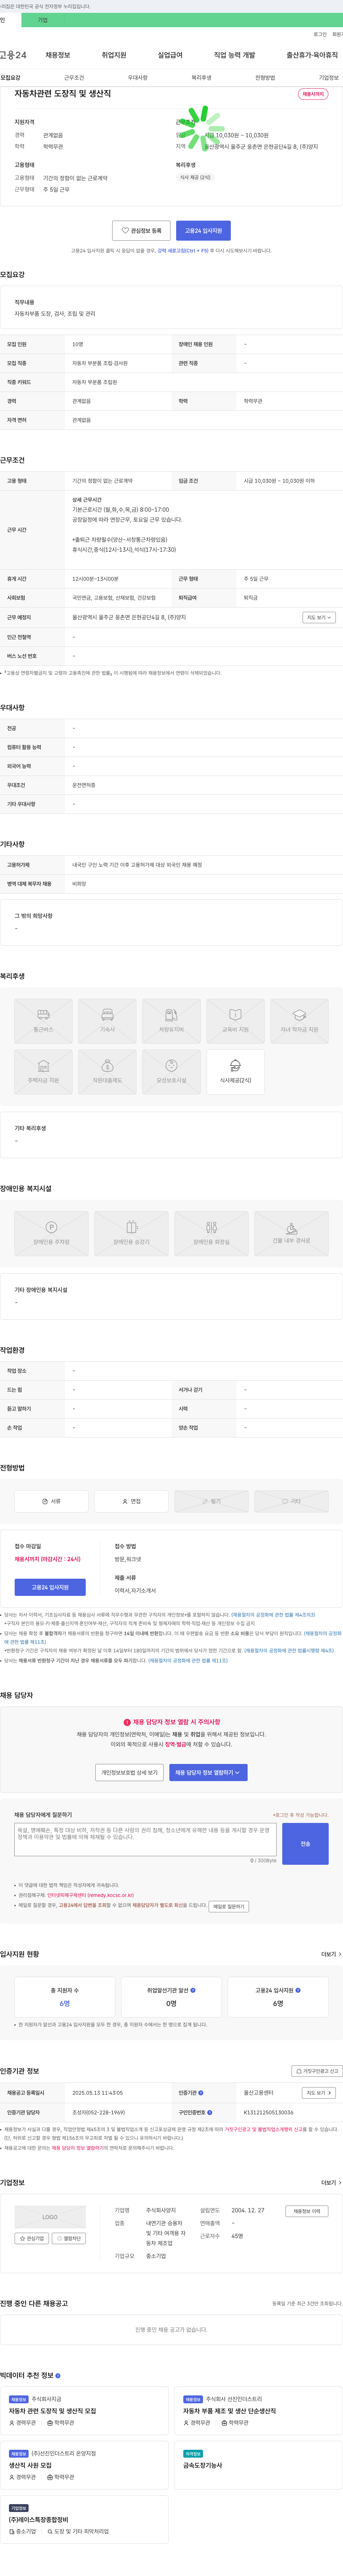Viewport: 343px width, 2576px height.
Task: Open the 채용정보 main menu
Action: pos(58,55)
